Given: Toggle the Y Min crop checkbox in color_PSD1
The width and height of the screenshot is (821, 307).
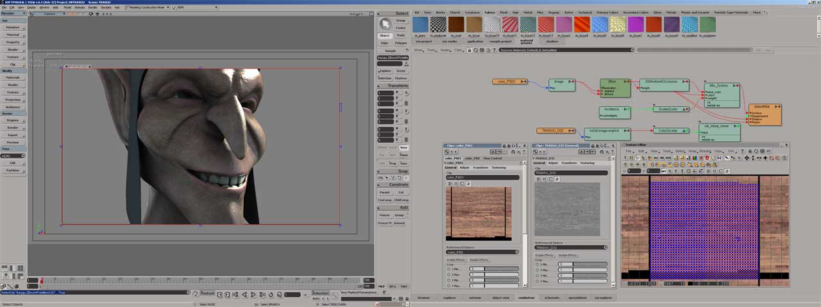Looking at the screenshot, I should click(448, 280).
